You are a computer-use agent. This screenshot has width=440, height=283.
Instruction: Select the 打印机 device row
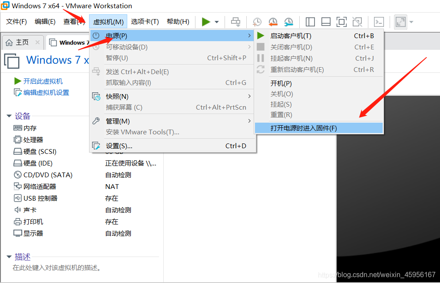[28, 222]
